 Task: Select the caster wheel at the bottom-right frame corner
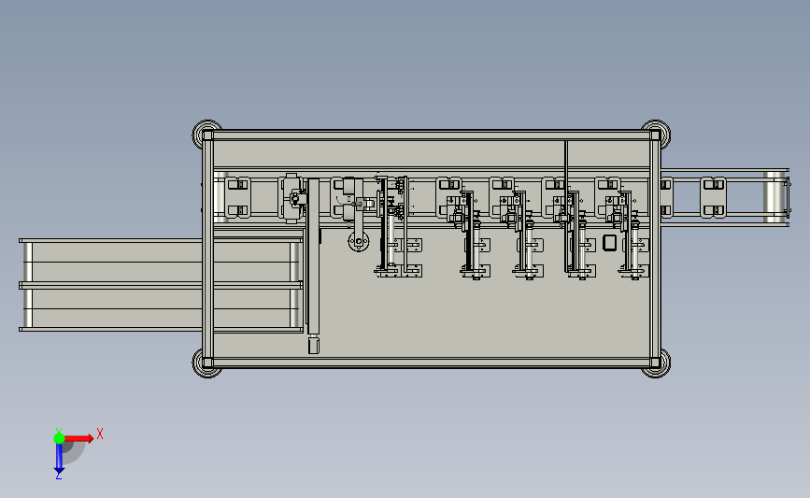pos(656,363)
